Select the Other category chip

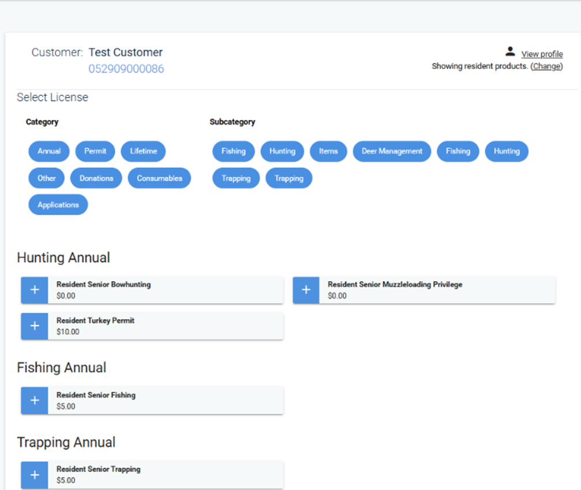[47, 178]
